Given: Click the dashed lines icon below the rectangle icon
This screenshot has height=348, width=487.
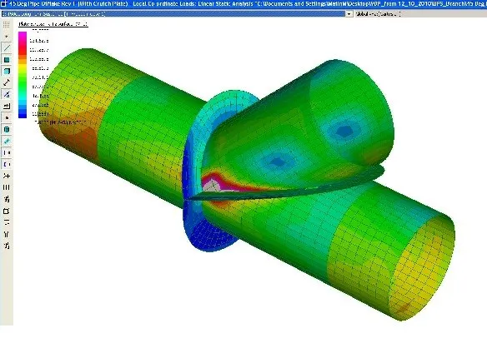Looking at the screenshot, I should (6, 222).
